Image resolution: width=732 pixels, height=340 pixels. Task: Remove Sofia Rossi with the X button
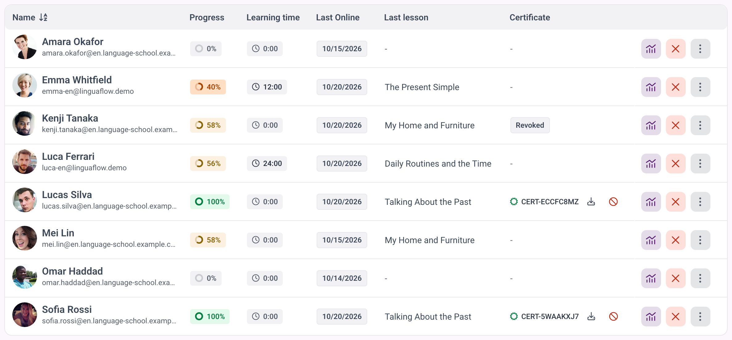tap(676, 317)
